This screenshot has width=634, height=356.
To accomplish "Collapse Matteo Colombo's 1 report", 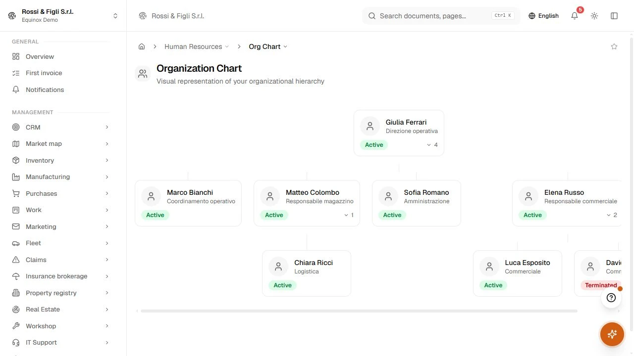I will point(349,215).
